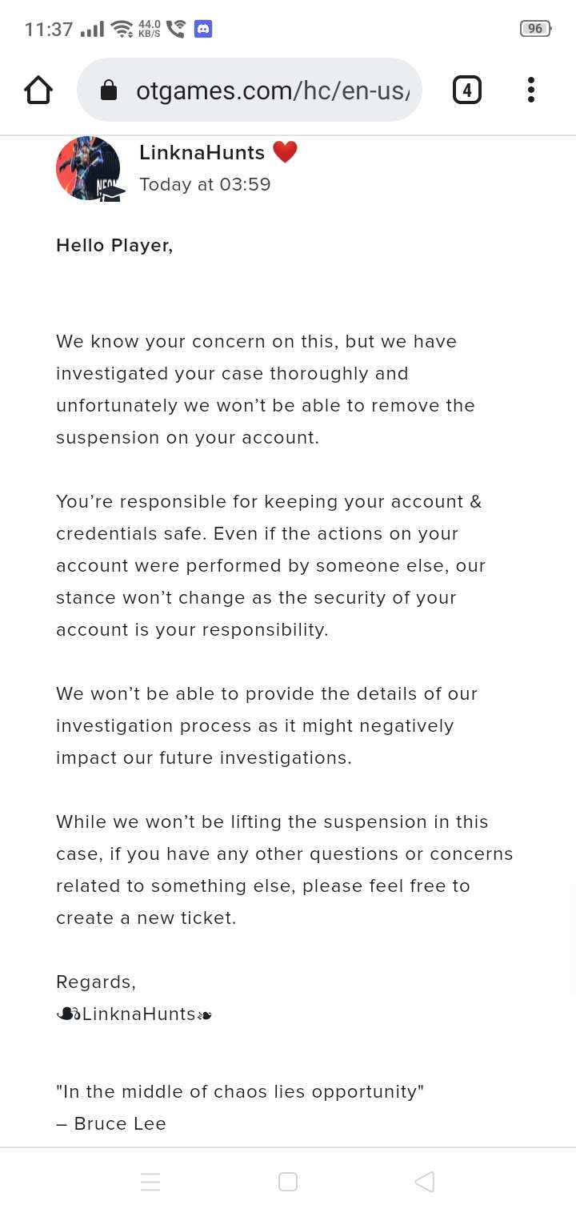Tap the battery level indicator
This screenshot has width=576, height=1217.
[x=535, y=29]
